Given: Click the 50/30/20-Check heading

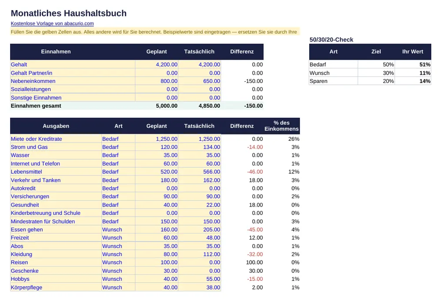Looking at the screenshot, I should pos(331,40).
